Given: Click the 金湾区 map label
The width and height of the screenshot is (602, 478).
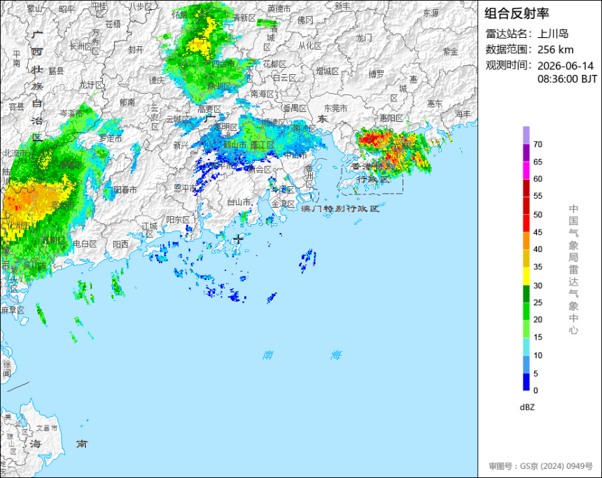Looking at the screenshot, I should pos(283,204).
